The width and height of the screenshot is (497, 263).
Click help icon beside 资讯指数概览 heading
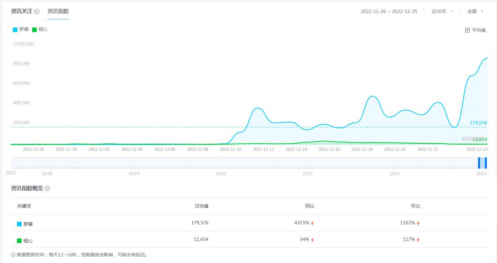click(x=47, y=188)
